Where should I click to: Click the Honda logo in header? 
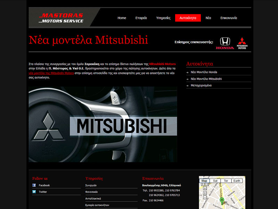(x=225, y=43)
